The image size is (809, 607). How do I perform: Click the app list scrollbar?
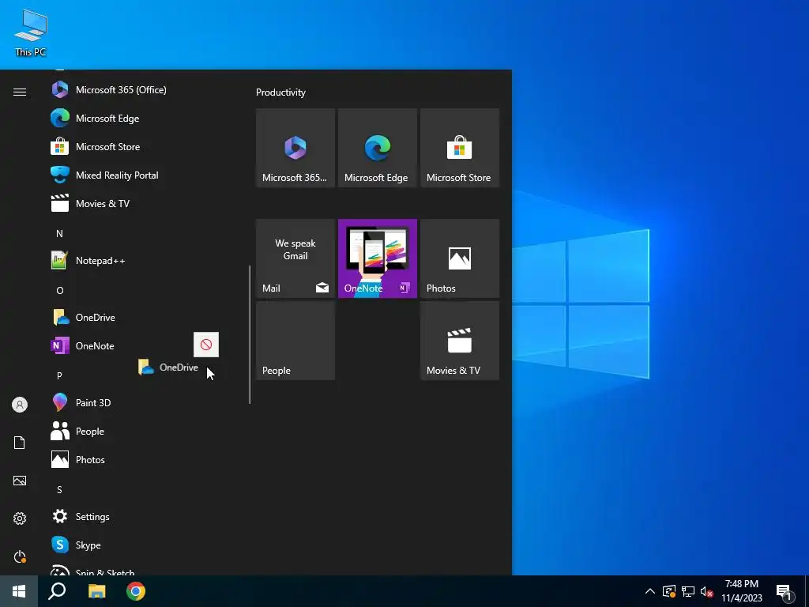pyautogui.click(x=250, y=334)
